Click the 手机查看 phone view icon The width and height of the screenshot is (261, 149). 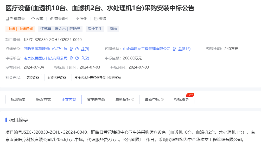7,19
